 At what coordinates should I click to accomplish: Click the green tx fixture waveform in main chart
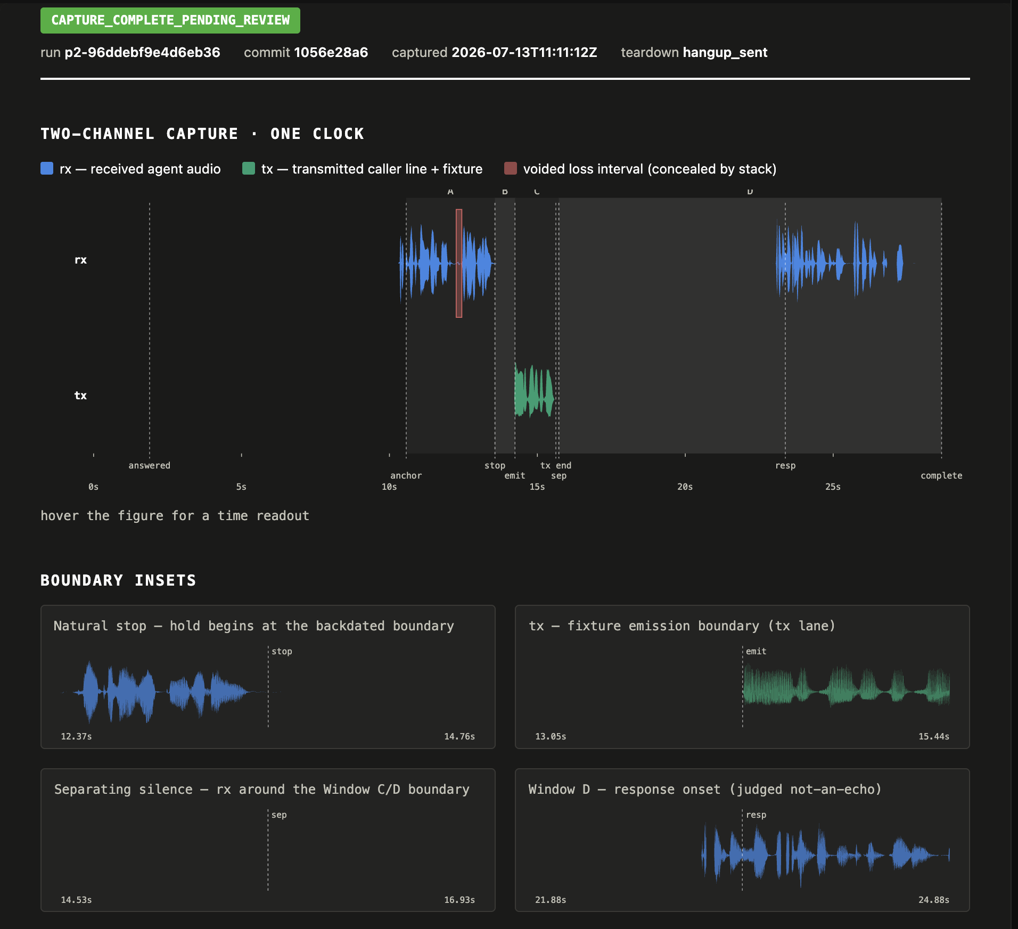tap(534, 391)
